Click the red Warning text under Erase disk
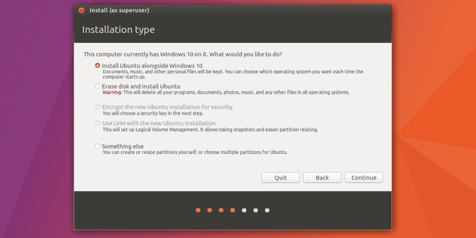The height and width of the screenshot is (238, 476). coord(112,92)
